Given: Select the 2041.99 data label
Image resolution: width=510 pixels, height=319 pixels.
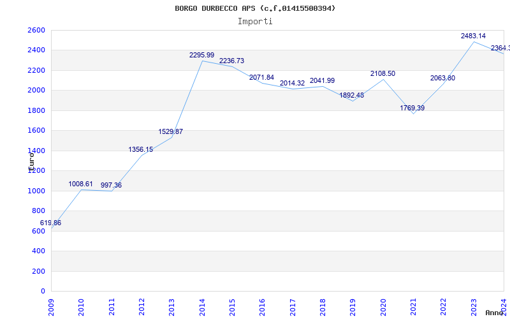Looking at the screenshot, I should 322,80.
